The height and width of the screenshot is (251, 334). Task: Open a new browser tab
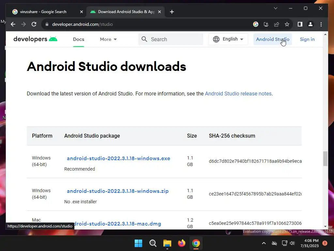[172, 12]
